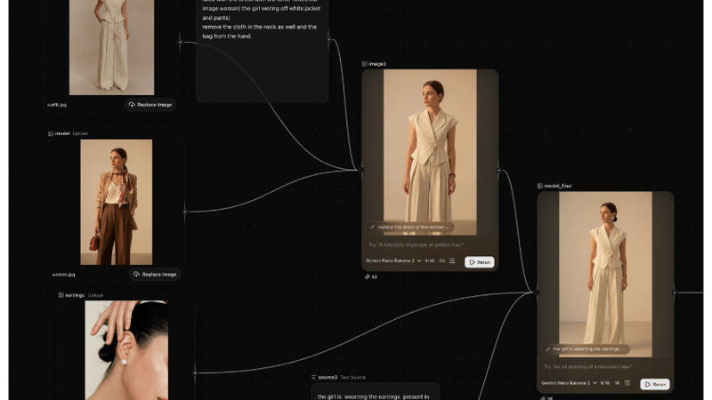Image resolution: width=712 pixels, height=400 pixels.
Task: Click the output connector of the top text node
Action: (x=329, y=40)
